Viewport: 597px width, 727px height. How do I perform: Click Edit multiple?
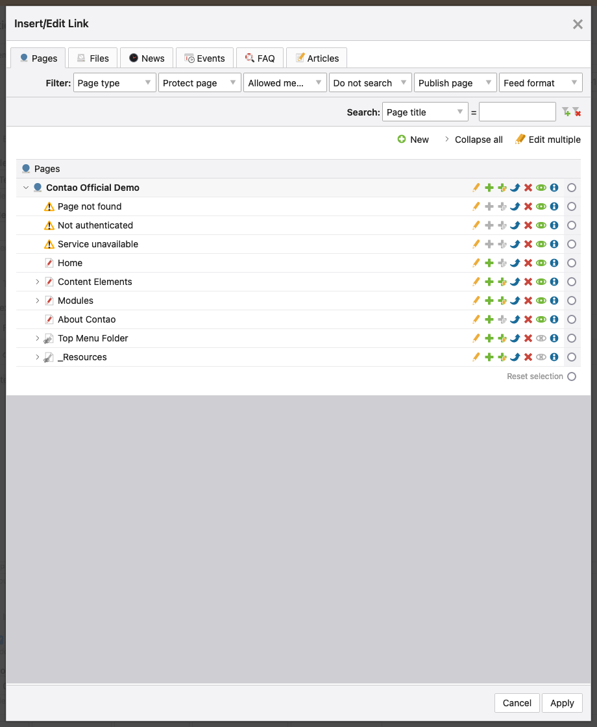point(548,140)
